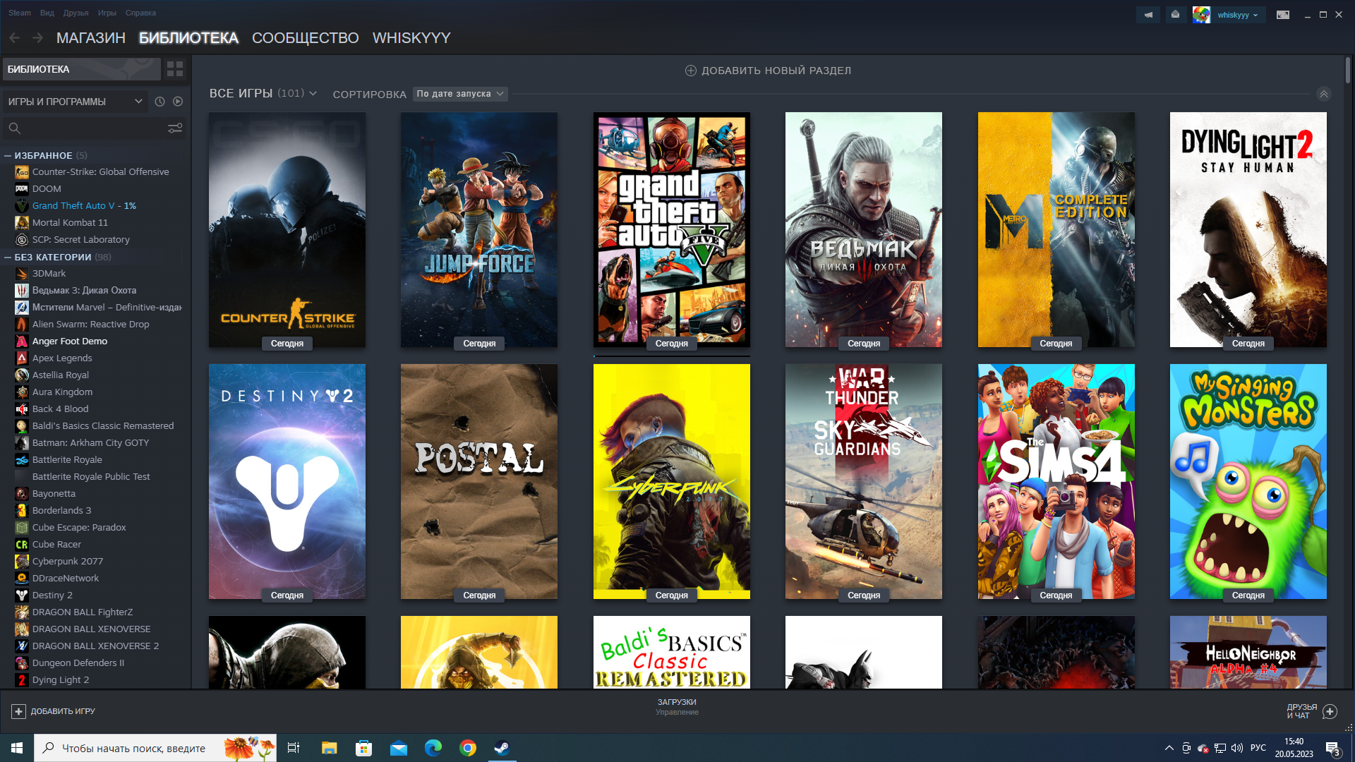
Task: Open Jump Force game cover
Action: coord(479,229)
